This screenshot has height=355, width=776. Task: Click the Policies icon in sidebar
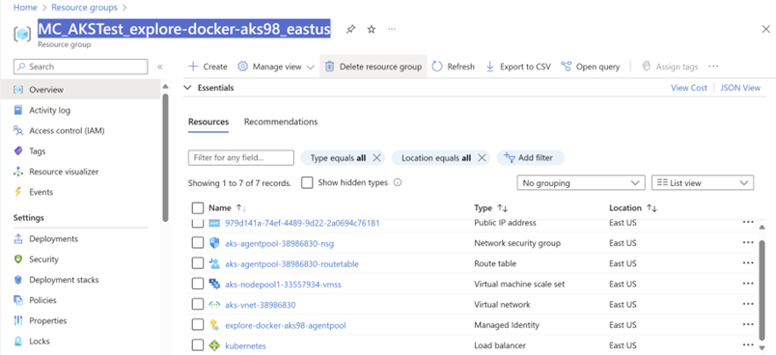[x=18, y=300]
